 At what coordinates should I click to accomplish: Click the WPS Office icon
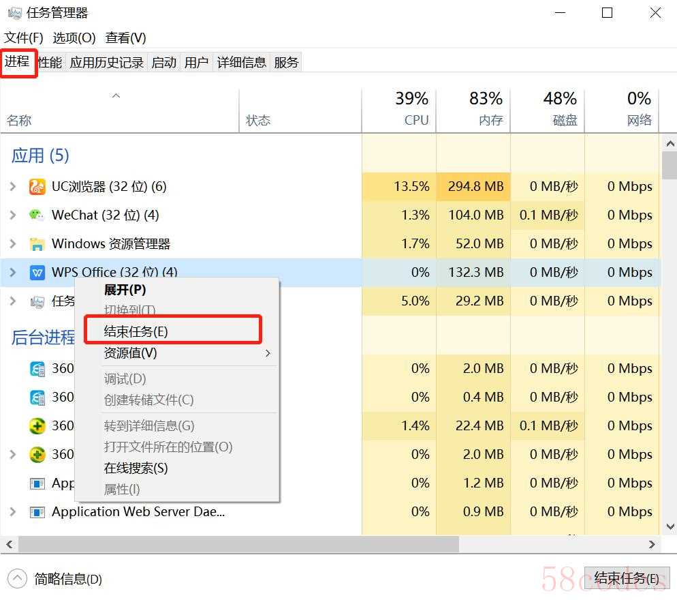(37, 273)
